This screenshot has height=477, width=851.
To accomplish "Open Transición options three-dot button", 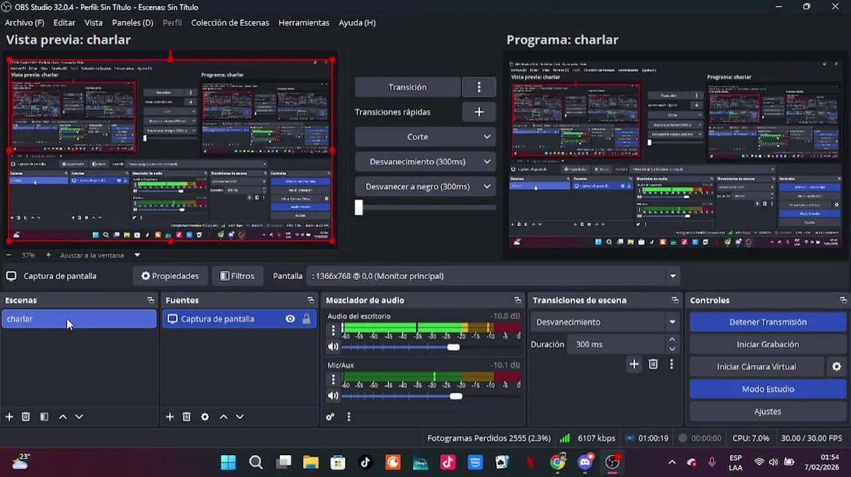I will pos(479,87).
